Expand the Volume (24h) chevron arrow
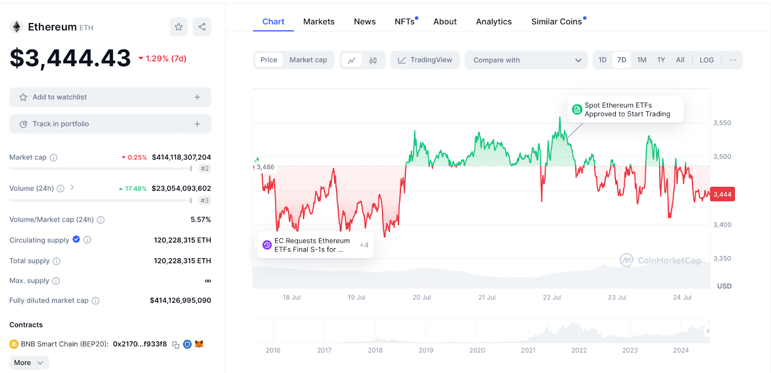This screenshot has height=373, width=771. (72, 187)
